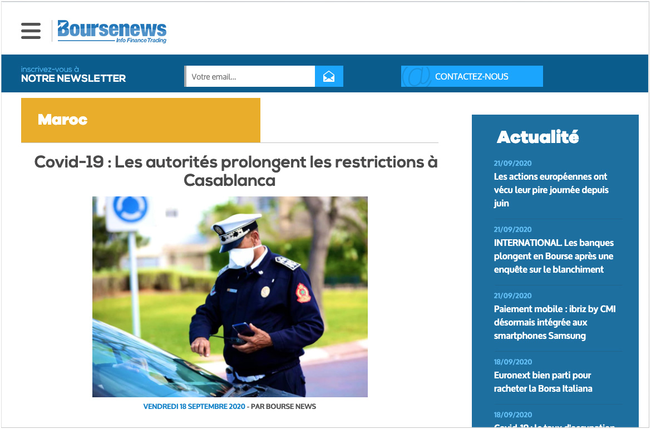The width and height of the screenshot is (651, 429).
Task: Open article headline about Casablanca restrictions
Action: (x=236, y=171)
